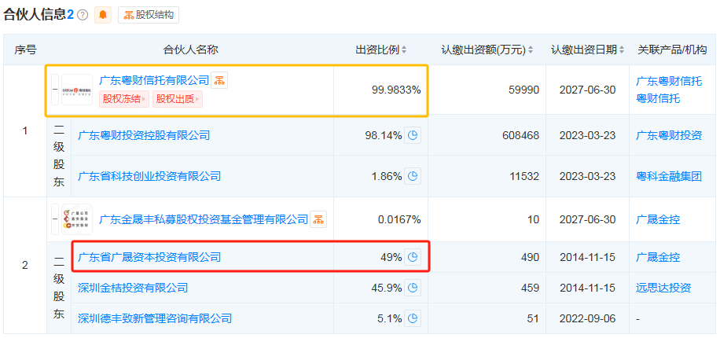The height and width of the screenshot is (338, 720).
Task: Click the help question mark beside 合伙人信息
Action: coord(83,15)
